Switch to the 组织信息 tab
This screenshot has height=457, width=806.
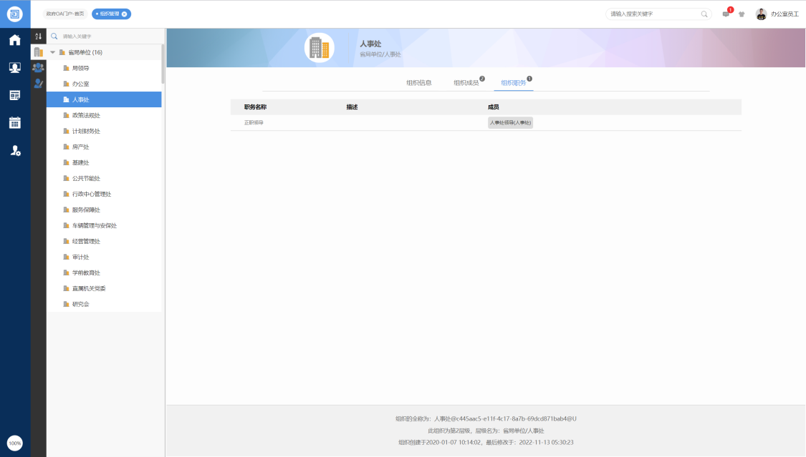pos(419,83)
